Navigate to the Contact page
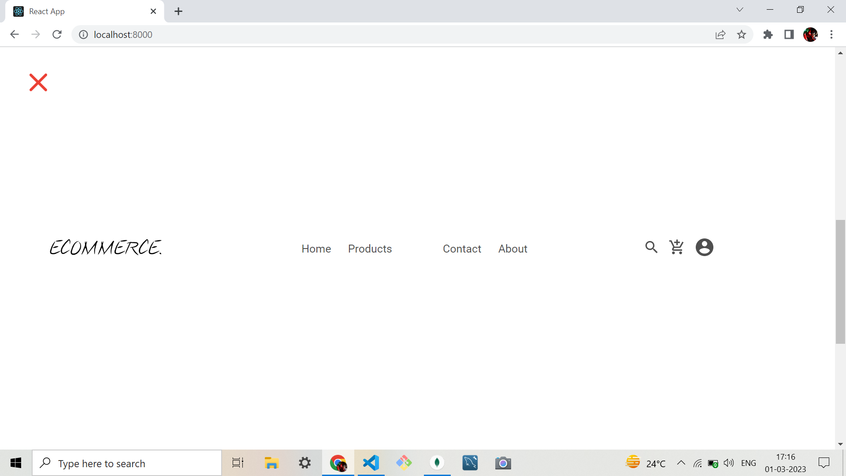 pyautogui.click(x=462, y=249)
